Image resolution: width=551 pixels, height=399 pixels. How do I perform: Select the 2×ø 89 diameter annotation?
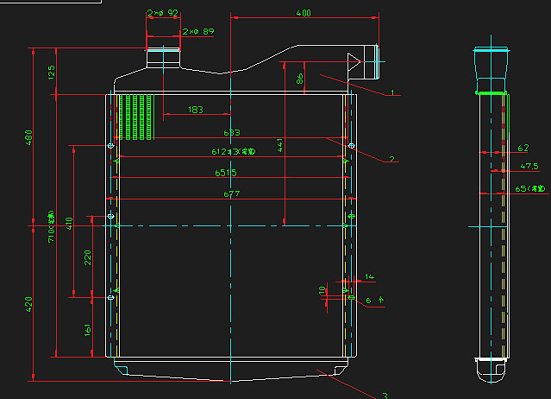pyautogui.click(x=197, y=32)
